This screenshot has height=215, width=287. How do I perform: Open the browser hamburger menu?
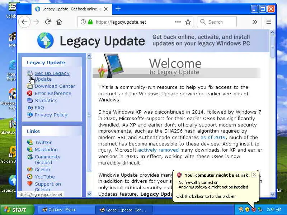point(268,22)
